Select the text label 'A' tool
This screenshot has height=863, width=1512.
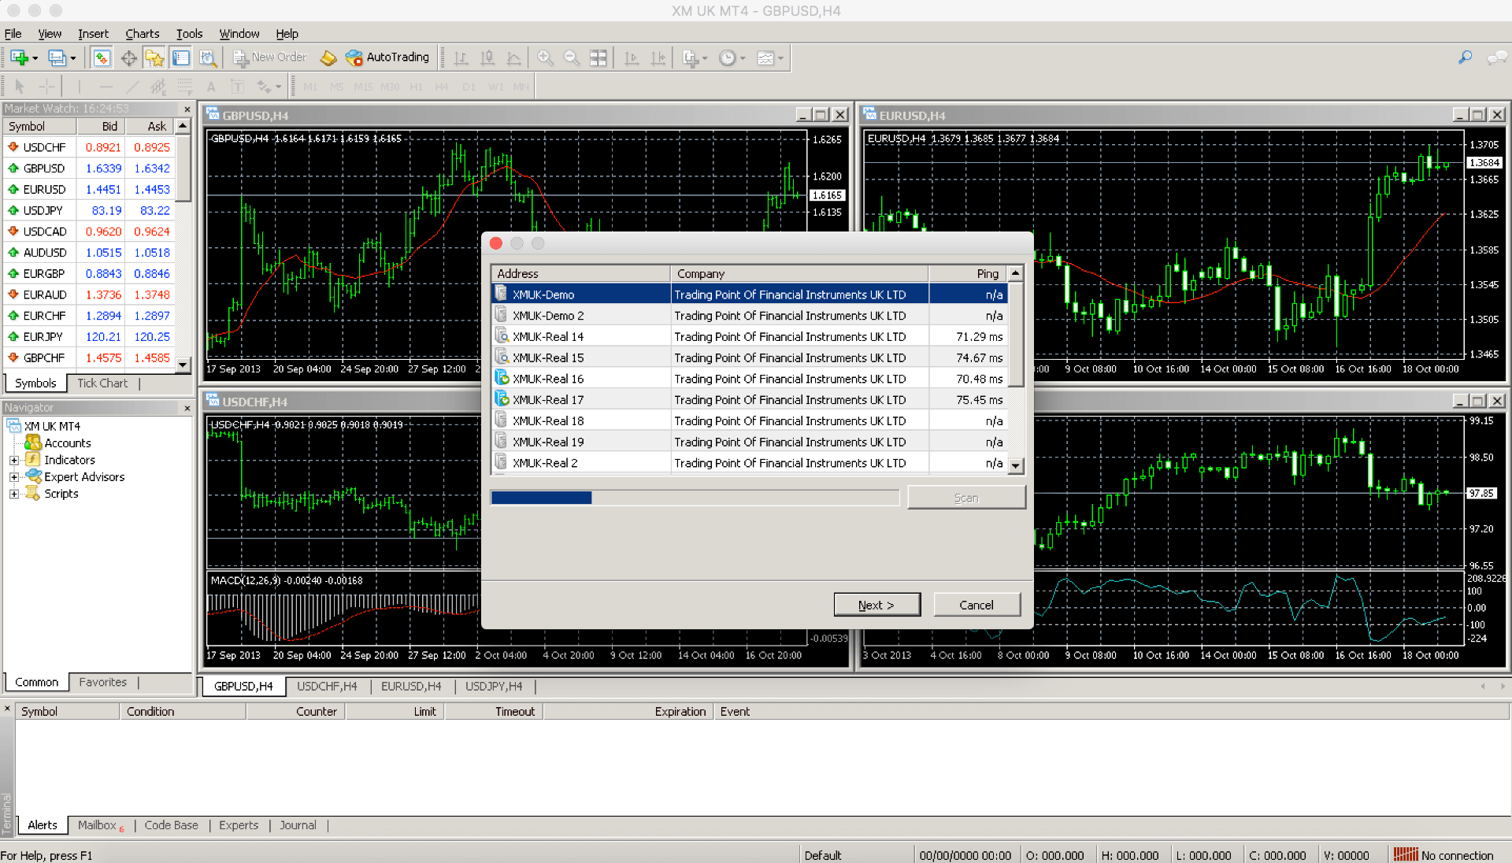[210, 87]
